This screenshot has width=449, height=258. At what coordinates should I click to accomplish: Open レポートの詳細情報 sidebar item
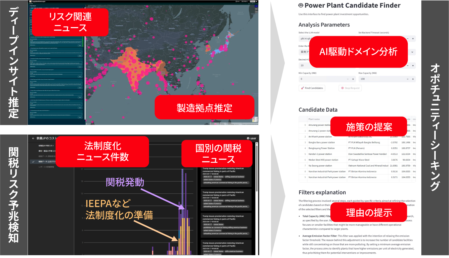(46, 167)
